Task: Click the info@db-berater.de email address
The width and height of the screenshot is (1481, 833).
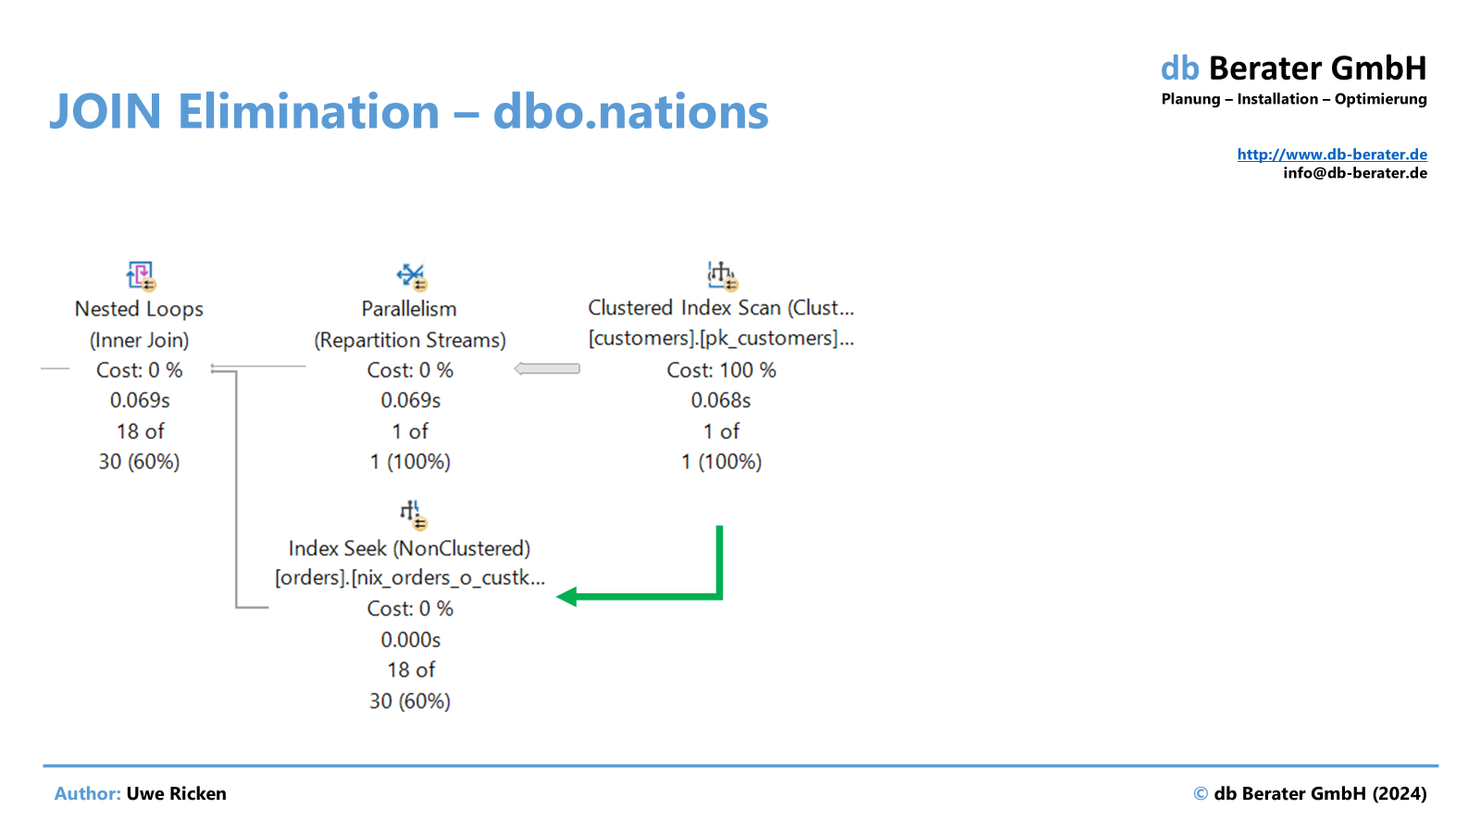Action: click(1355, 173)
